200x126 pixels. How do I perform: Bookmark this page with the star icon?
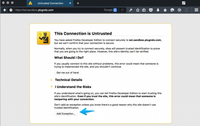(137, 10)
